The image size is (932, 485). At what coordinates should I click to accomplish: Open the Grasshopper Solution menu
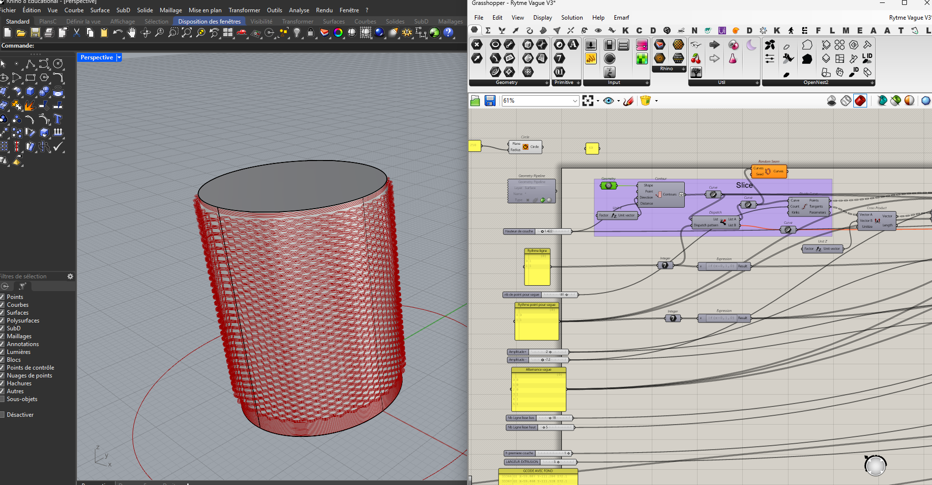point(572,18)
